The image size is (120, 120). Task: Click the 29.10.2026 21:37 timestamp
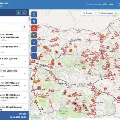pos(18,117)
